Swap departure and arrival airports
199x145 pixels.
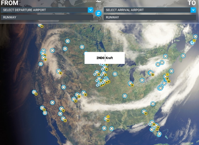[x=98, y=14]
